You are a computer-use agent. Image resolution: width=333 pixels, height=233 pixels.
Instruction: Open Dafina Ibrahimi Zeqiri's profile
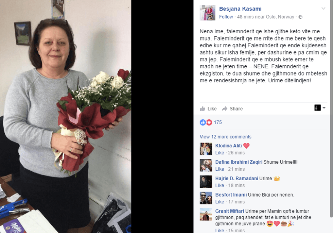[x=239, y=162]
